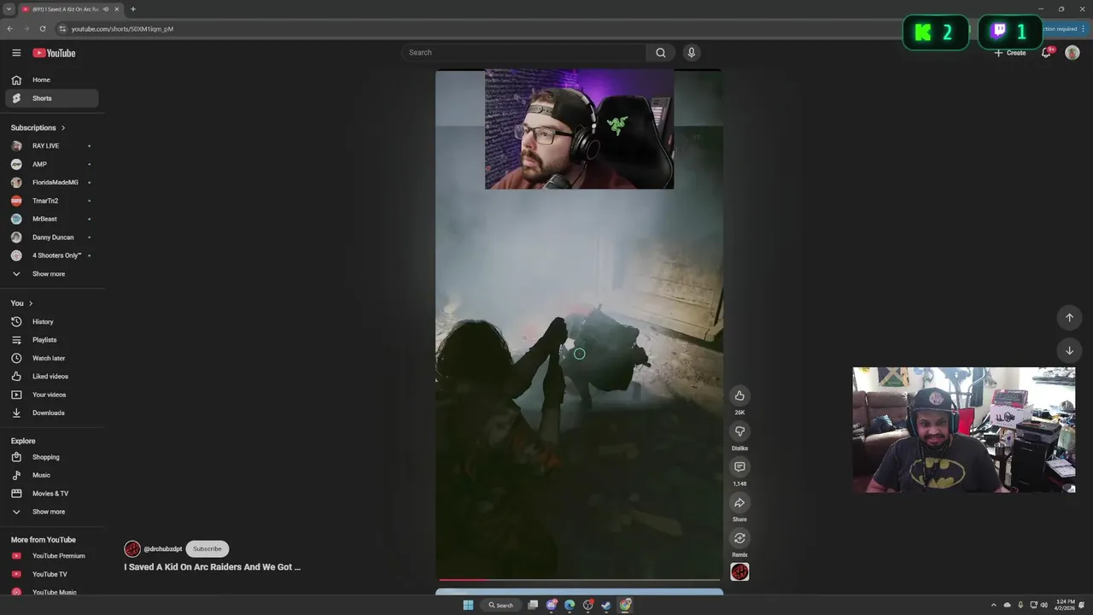Remix this Short
The width and height of the screenshot is (1093, 615).
(739, 538)
